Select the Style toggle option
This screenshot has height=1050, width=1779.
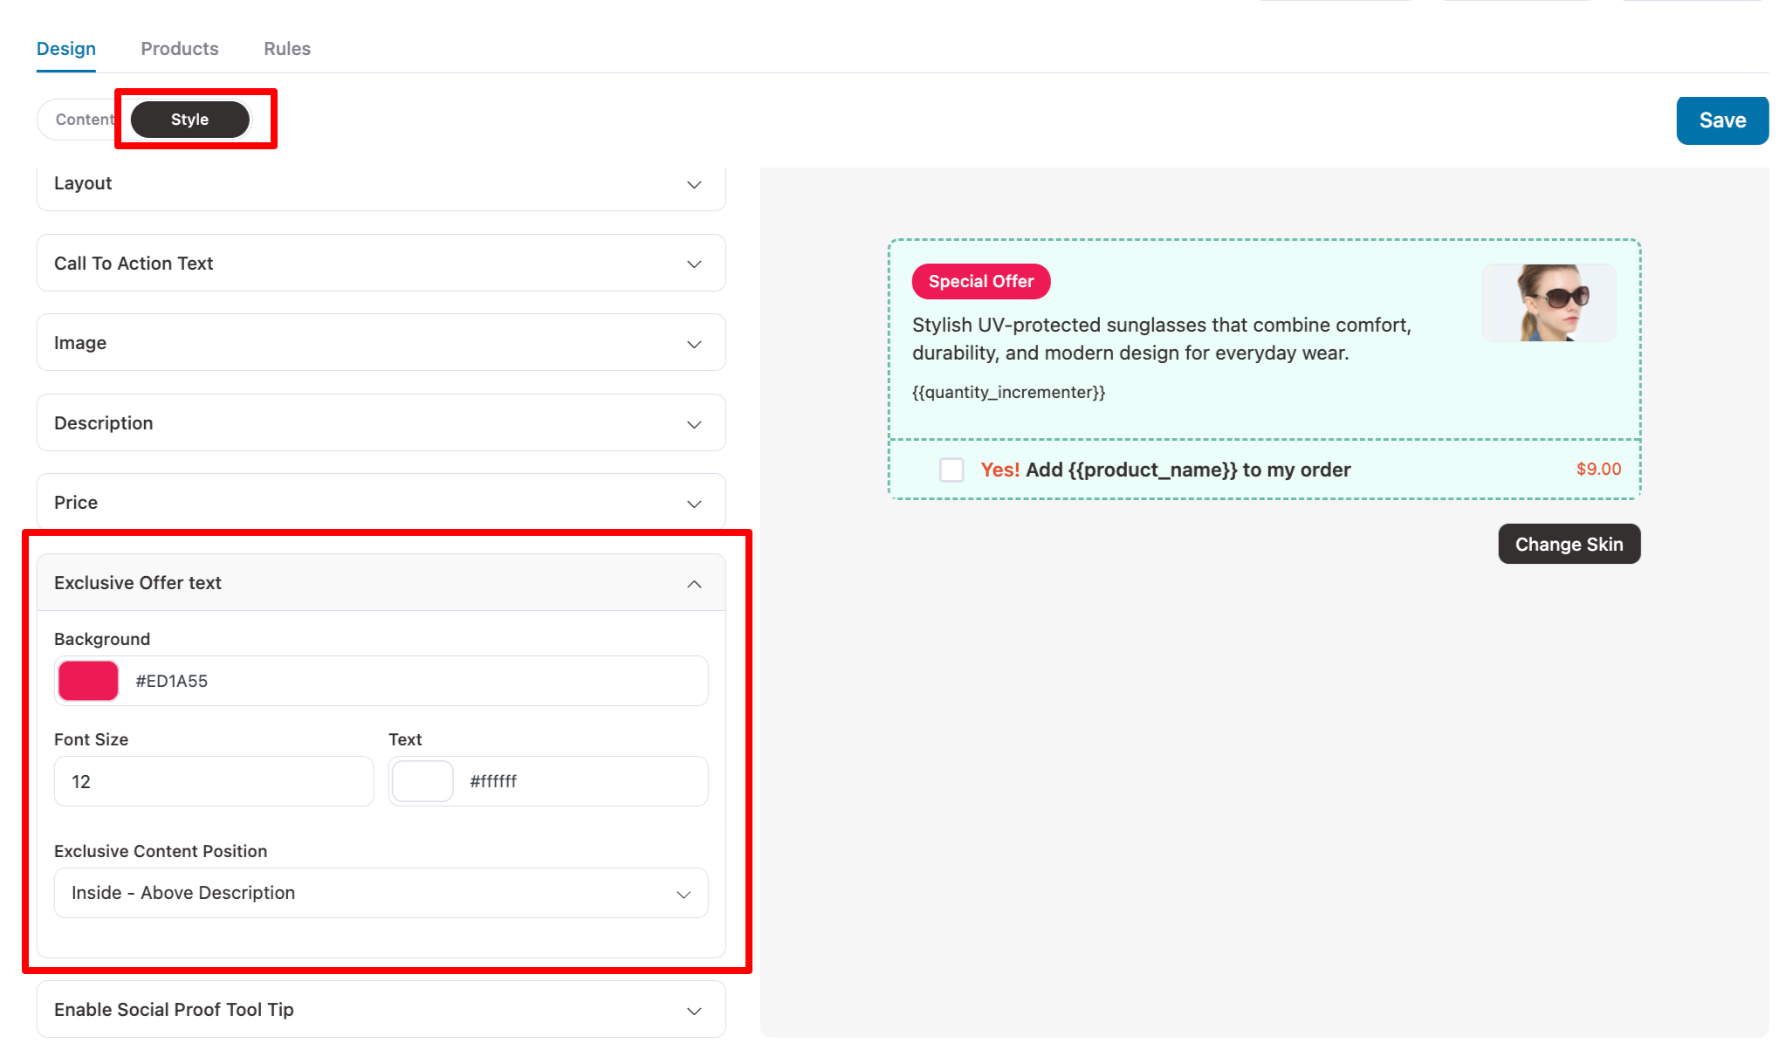[190, 120]
